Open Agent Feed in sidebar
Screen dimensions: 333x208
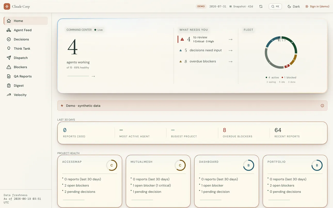pos(26,30)
